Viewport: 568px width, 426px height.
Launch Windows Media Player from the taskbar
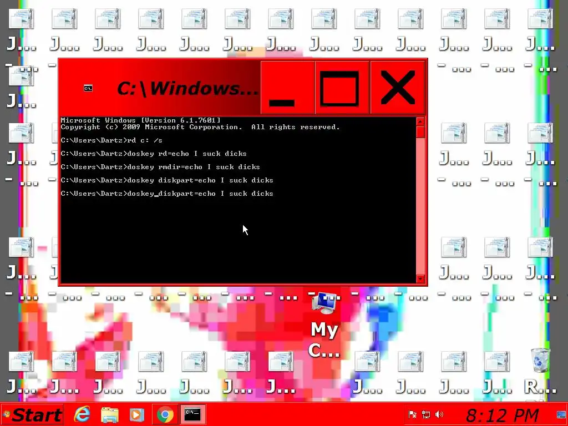point(136,415)
